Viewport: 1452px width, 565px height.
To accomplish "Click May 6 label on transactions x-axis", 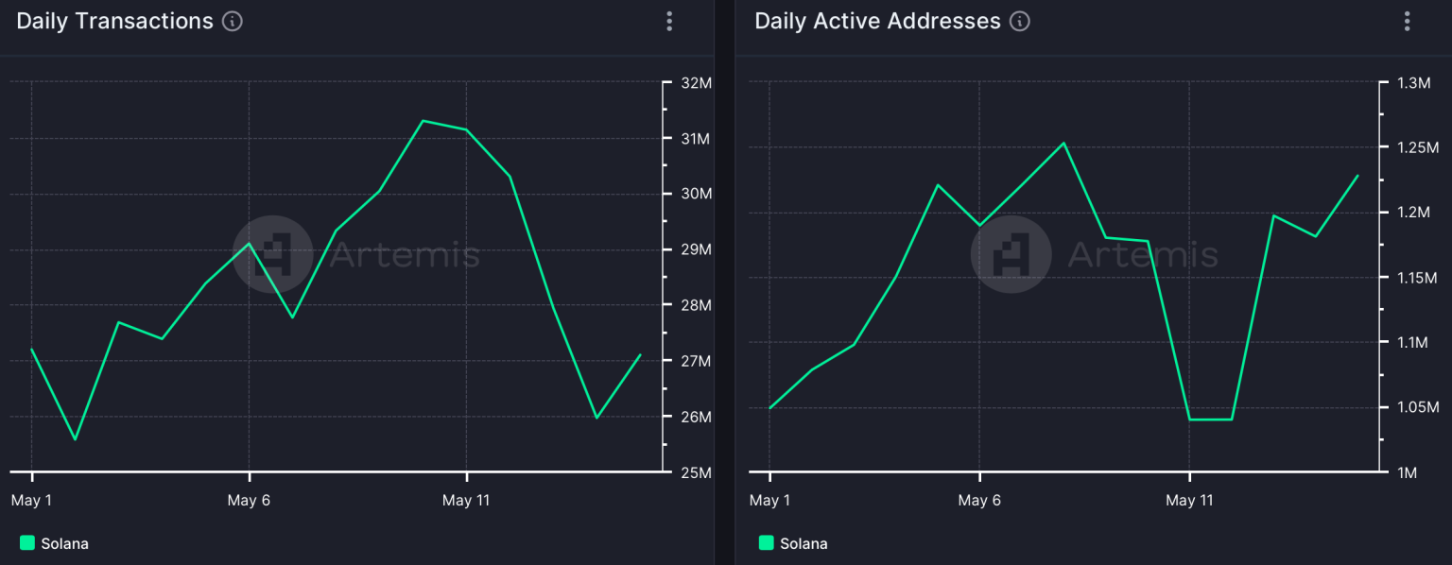I will [x=249, y=501].
